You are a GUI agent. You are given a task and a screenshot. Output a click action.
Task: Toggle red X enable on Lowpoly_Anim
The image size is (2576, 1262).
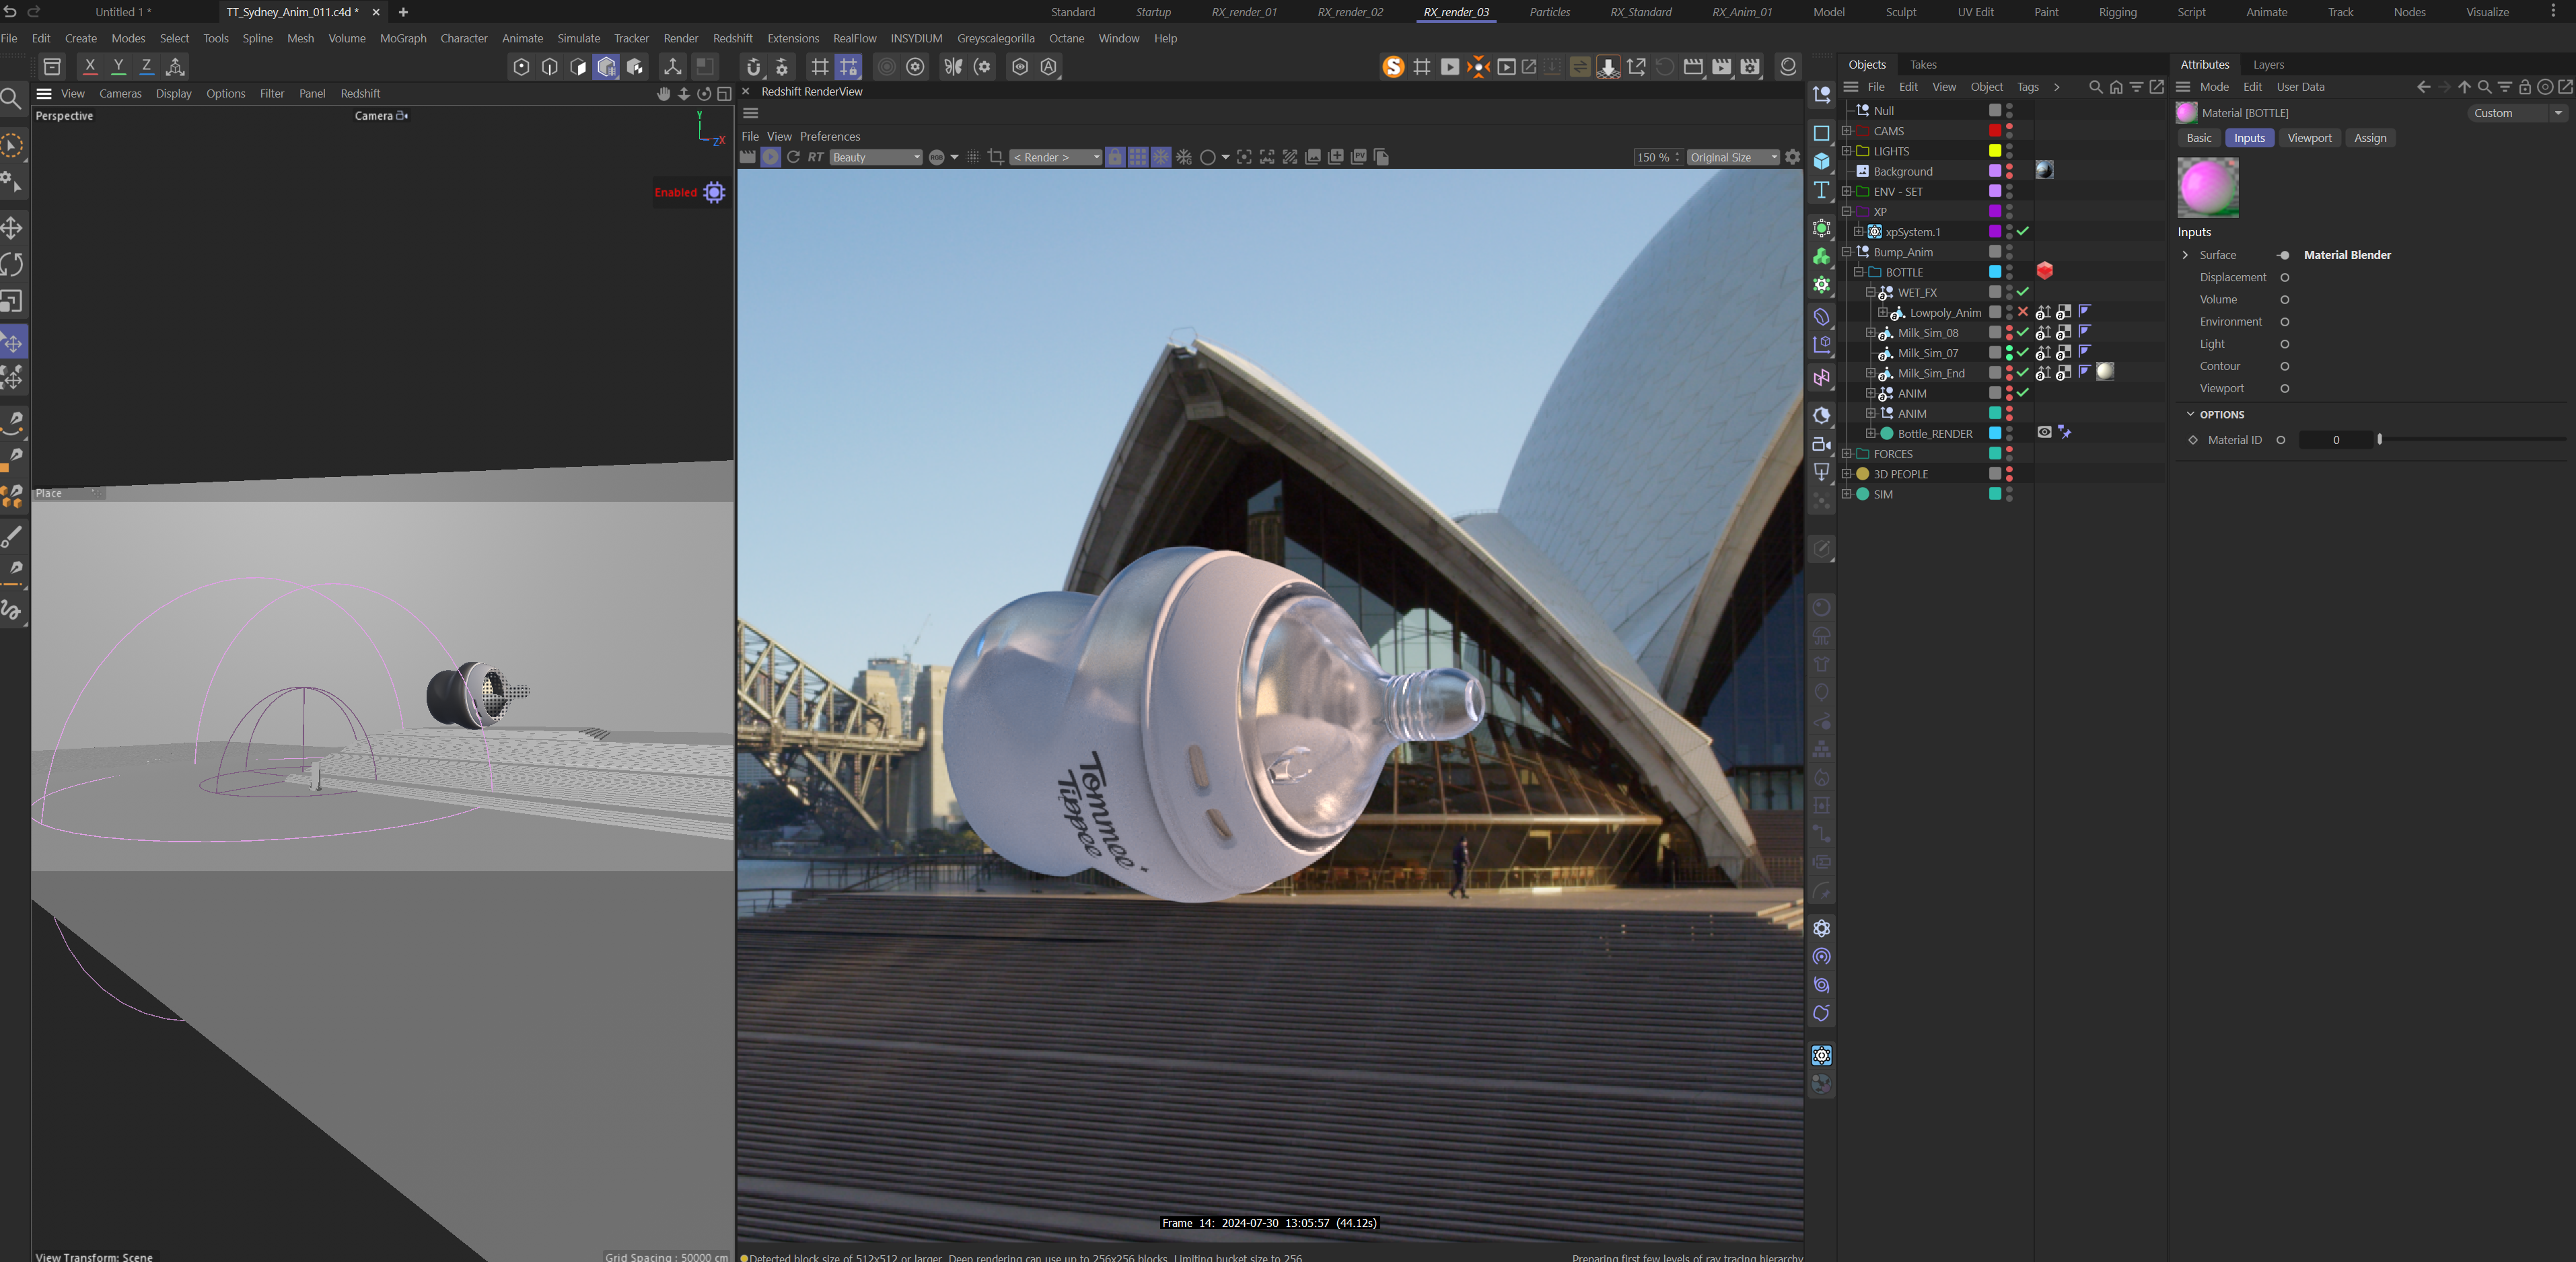(x=2023, y=312)
